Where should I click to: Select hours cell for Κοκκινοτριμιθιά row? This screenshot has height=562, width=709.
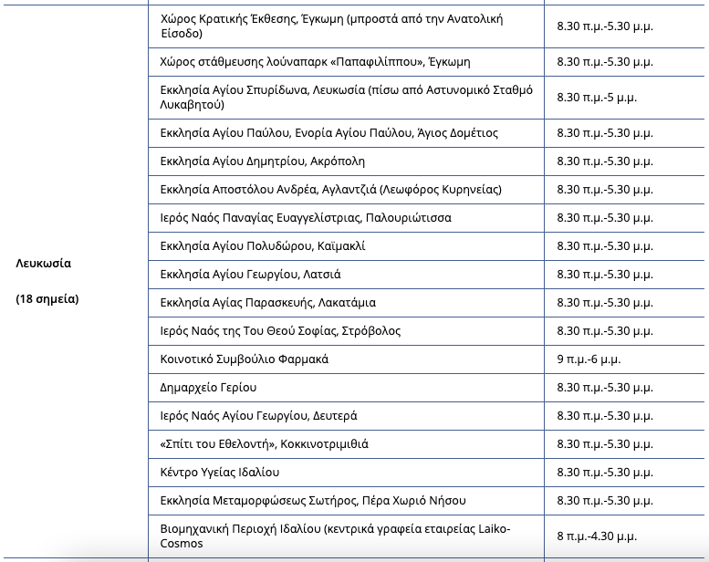point(624,444)
